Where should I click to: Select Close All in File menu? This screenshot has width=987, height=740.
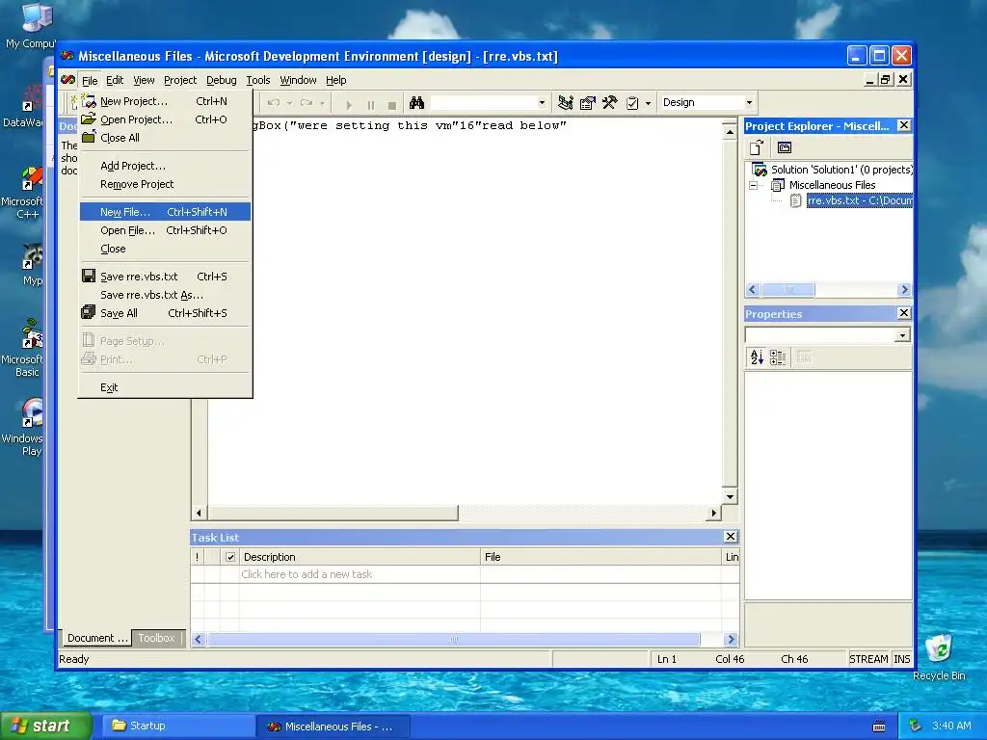click(165, 138)
